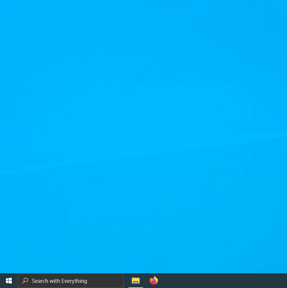Launch Firefox from the taskbar
The height and width of the screenshot is (288, 287).
pyautogui.click(x=154, y=281)
